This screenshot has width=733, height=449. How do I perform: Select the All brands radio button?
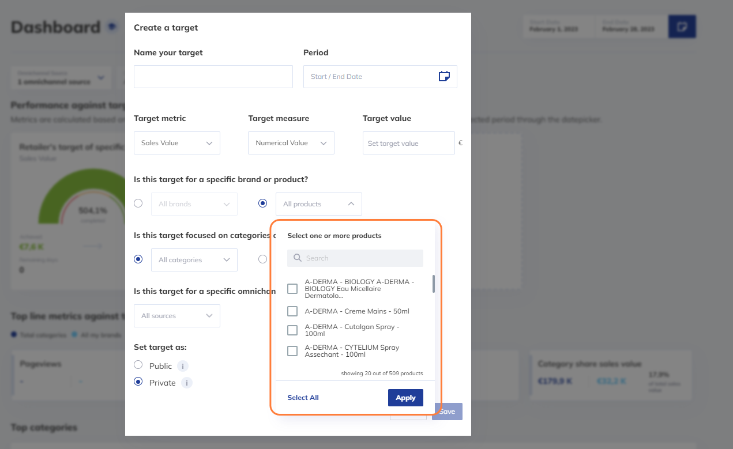[138, 203]
